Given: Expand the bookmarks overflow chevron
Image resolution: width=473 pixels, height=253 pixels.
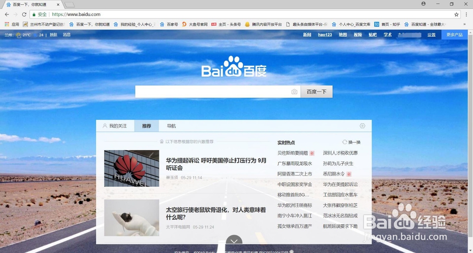Looking at the screenshot, I should (x=464, y=25).
